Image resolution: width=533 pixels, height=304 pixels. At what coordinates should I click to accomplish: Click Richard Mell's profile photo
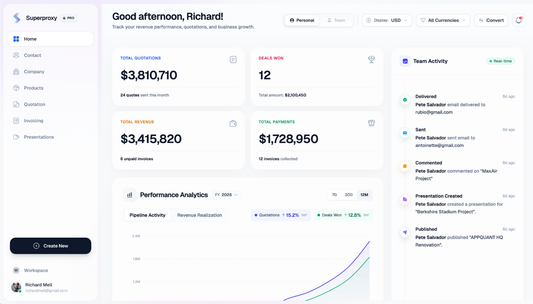point(16,287)
